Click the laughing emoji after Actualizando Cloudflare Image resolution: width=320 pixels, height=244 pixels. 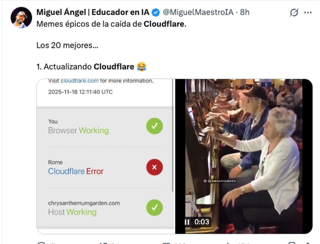coord(142,67)
